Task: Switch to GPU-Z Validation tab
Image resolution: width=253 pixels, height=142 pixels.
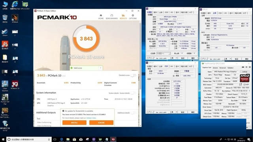Action: click(x=230, y=68)
